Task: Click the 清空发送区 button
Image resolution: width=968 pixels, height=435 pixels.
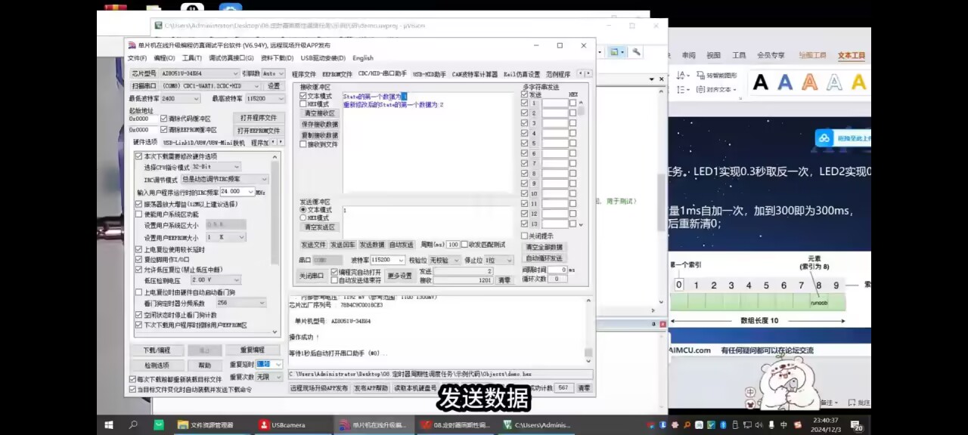Action: 320,227
